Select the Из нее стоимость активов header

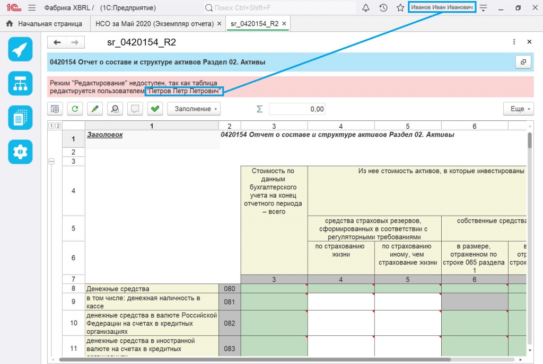pyautogui.click(x=417, y=191)
